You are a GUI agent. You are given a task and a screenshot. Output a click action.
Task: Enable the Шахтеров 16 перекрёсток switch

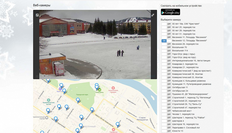167,124
